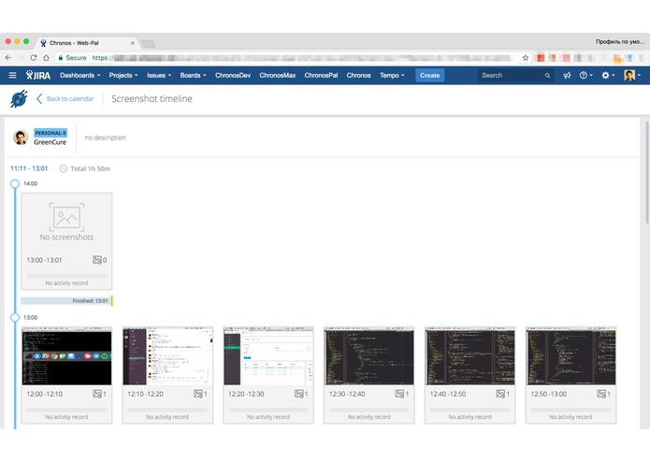The height and width of the screenshot is (462, 650).
Task: Click the No screenshots placeholder image
Action: (x=66, y=217)
